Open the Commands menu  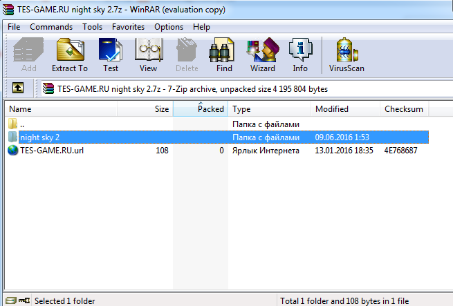tap(51, 27)
